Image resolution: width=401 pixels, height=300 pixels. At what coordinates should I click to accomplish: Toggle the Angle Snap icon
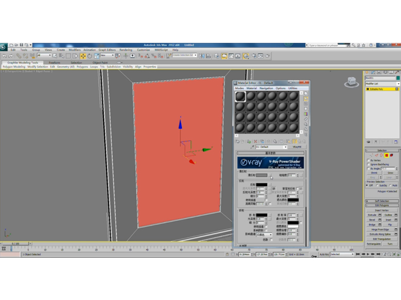click(147, 56)
